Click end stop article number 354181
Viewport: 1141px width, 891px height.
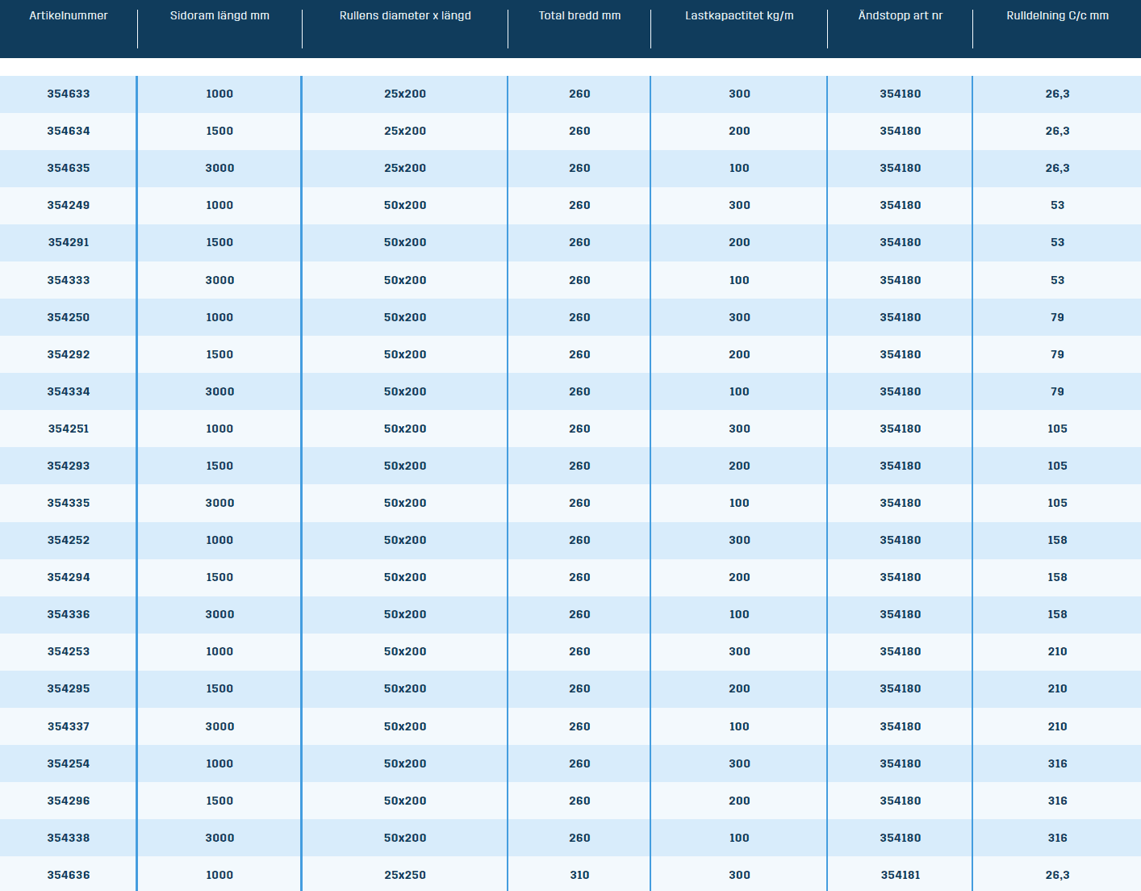click(901, 875)
